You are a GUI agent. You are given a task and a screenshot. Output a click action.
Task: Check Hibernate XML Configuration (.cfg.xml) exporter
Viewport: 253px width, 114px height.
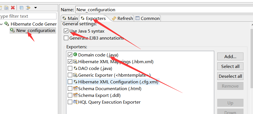[70, 82]
